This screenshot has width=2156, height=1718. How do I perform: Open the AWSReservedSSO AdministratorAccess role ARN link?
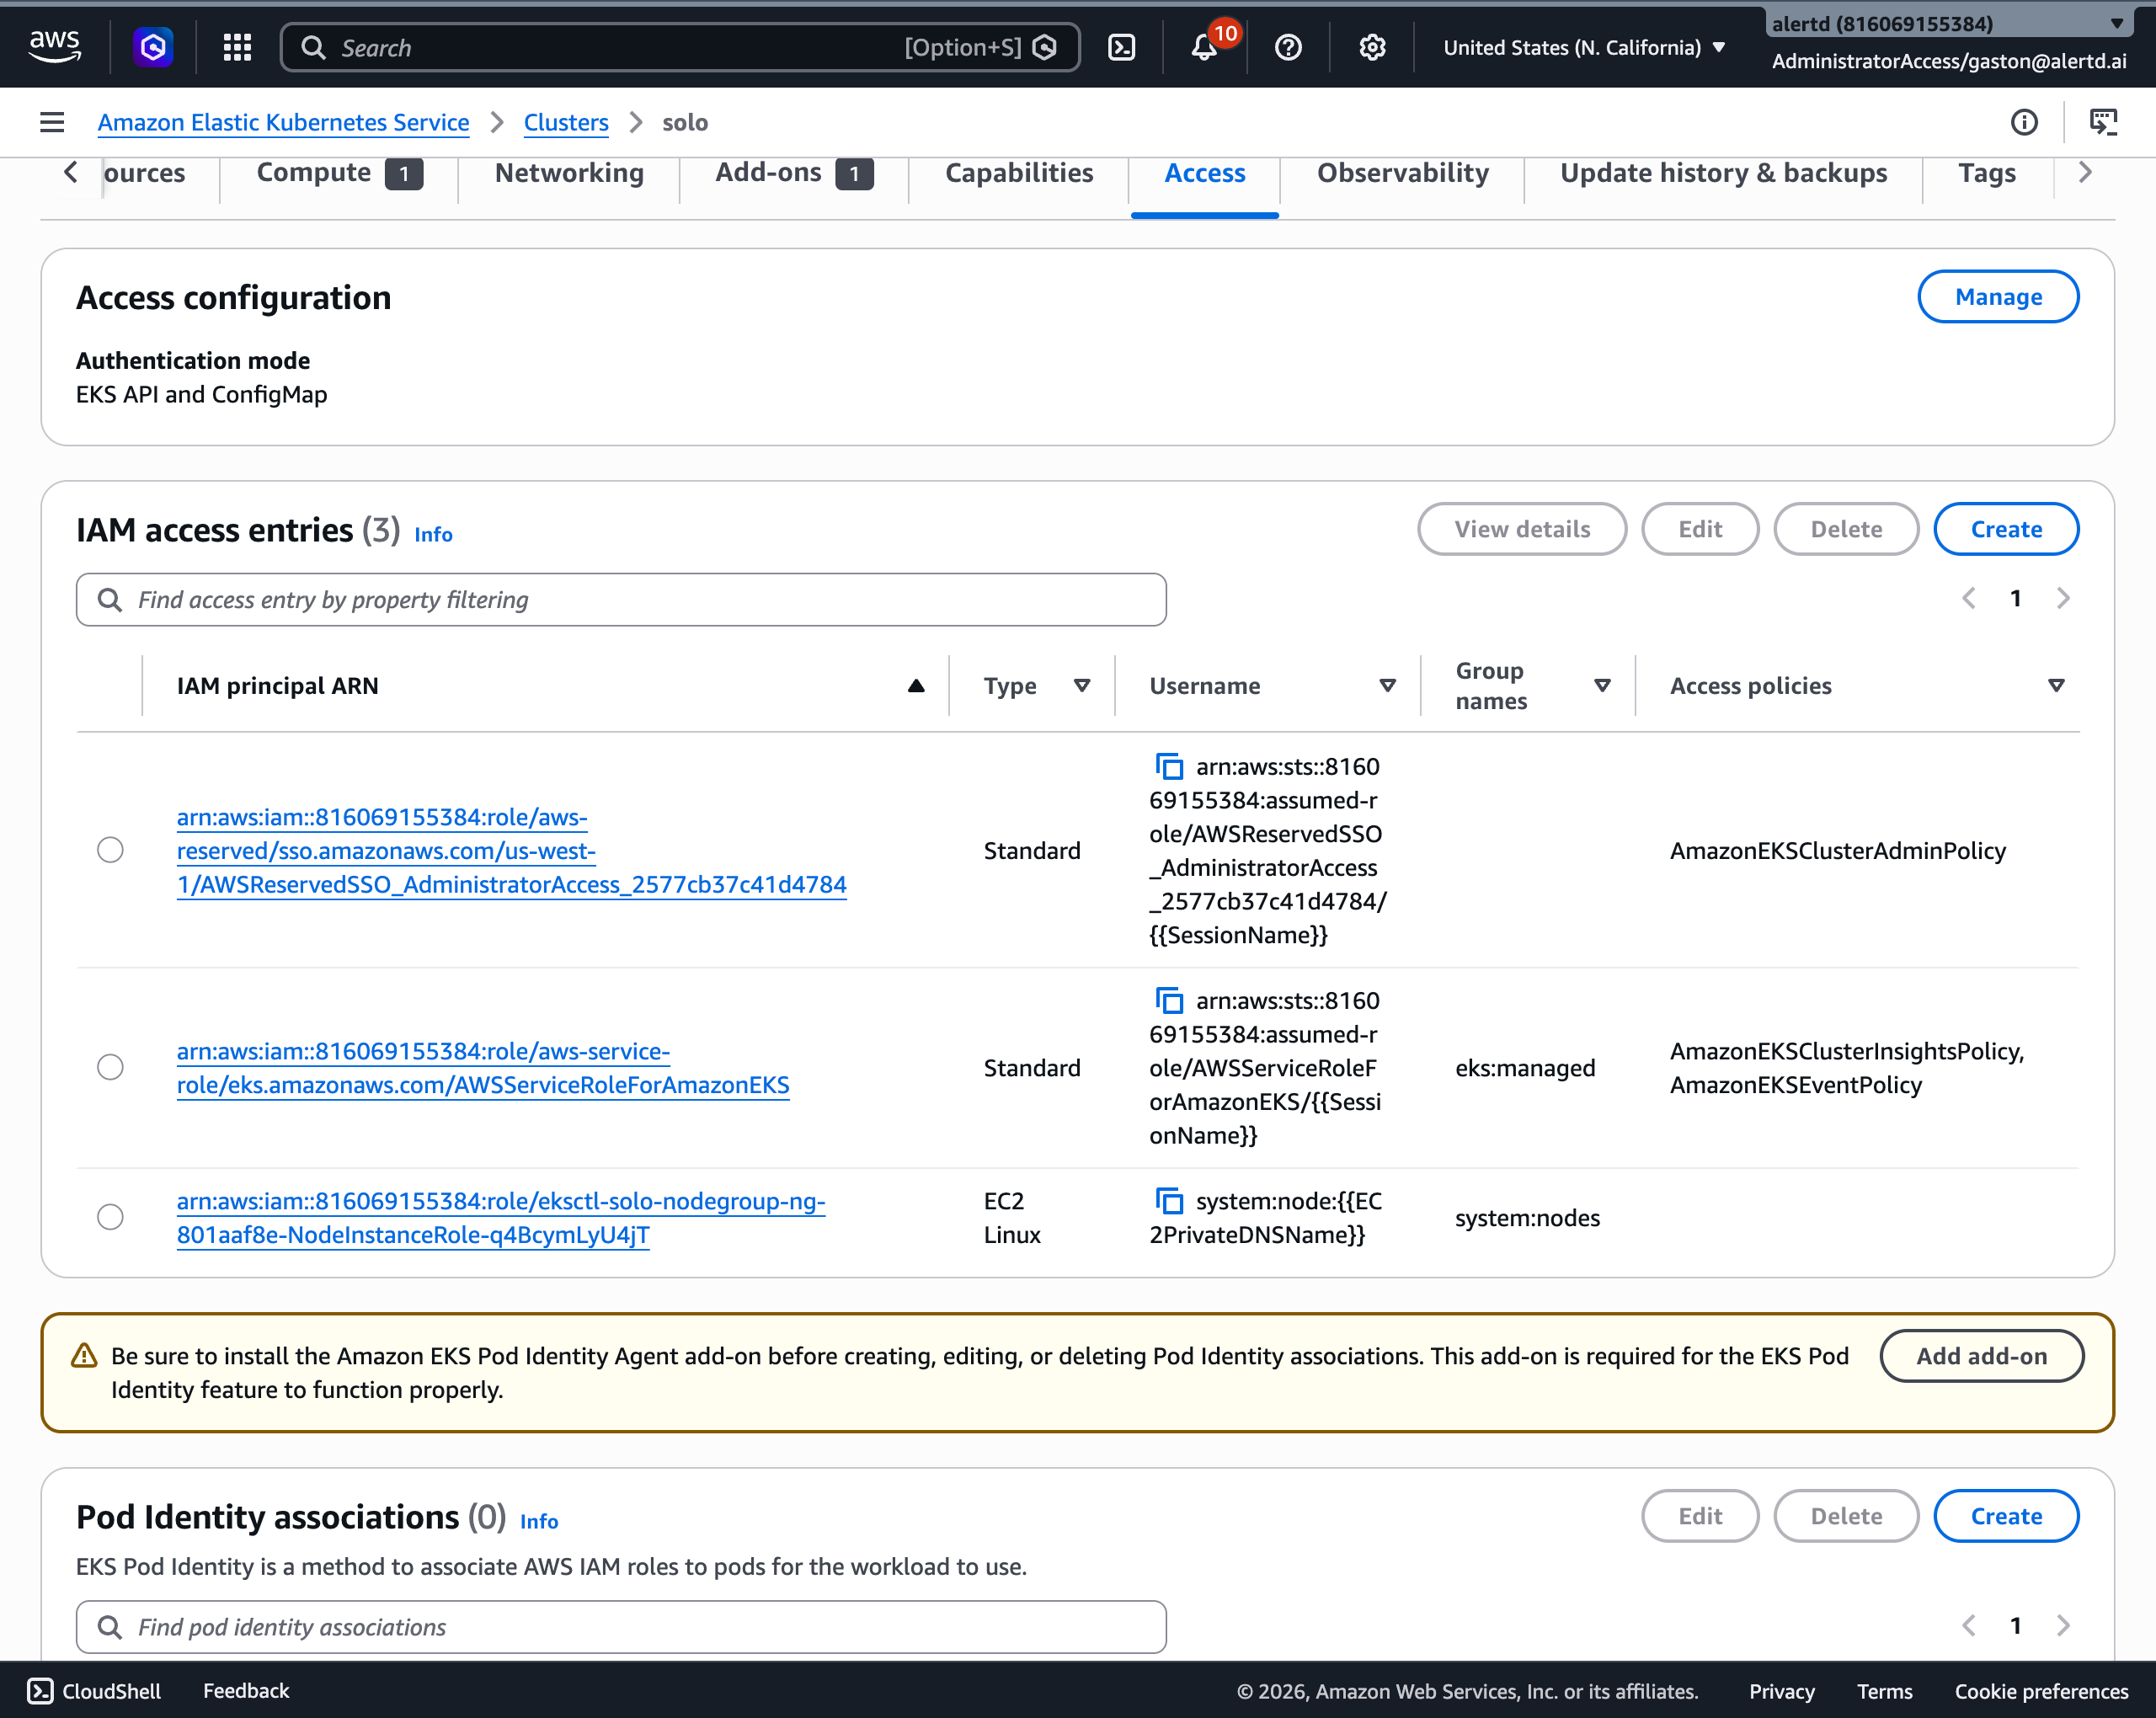point(511,850)
